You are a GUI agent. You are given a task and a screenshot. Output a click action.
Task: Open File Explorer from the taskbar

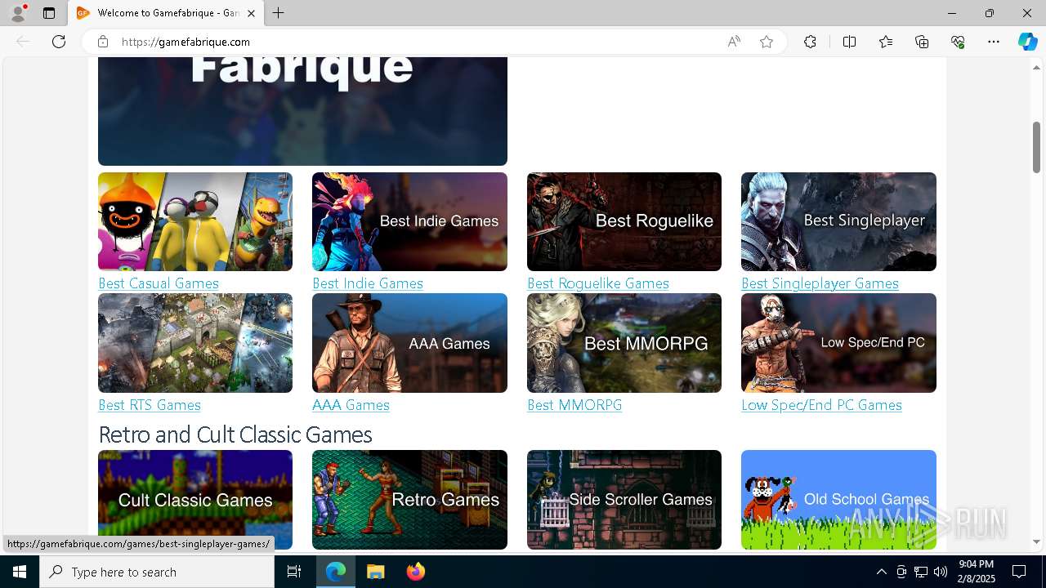tap(375, 572)
